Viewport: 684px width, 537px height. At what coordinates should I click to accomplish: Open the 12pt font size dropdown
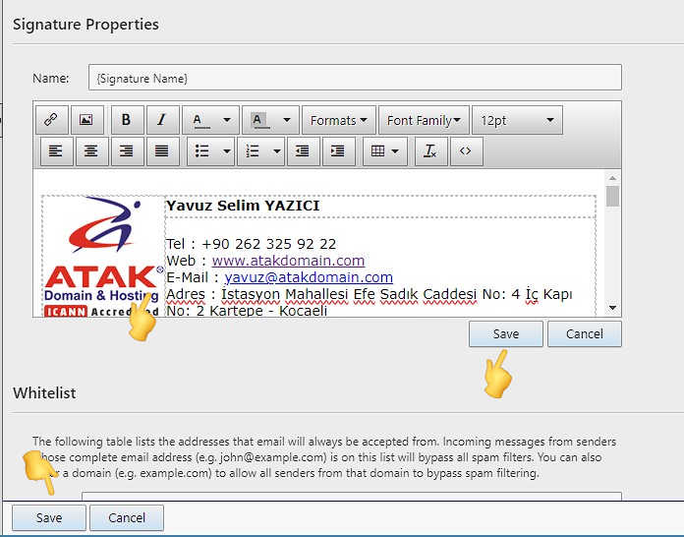517,120
